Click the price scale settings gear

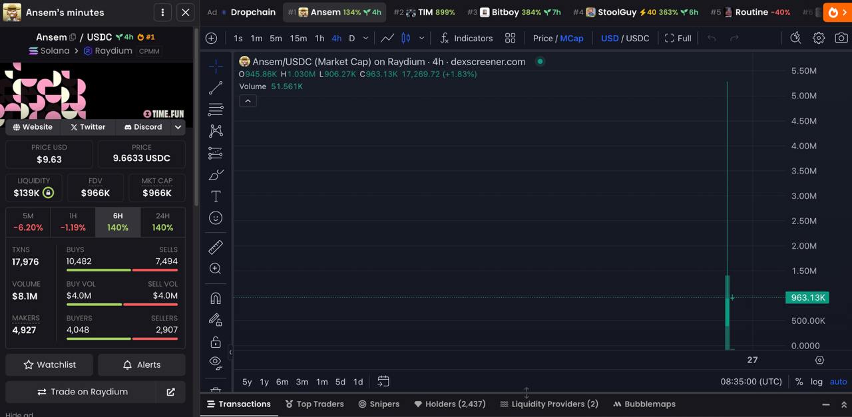(x=819, y=360)
